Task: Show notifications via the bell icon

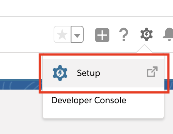Action: click(x=168, y=34)
